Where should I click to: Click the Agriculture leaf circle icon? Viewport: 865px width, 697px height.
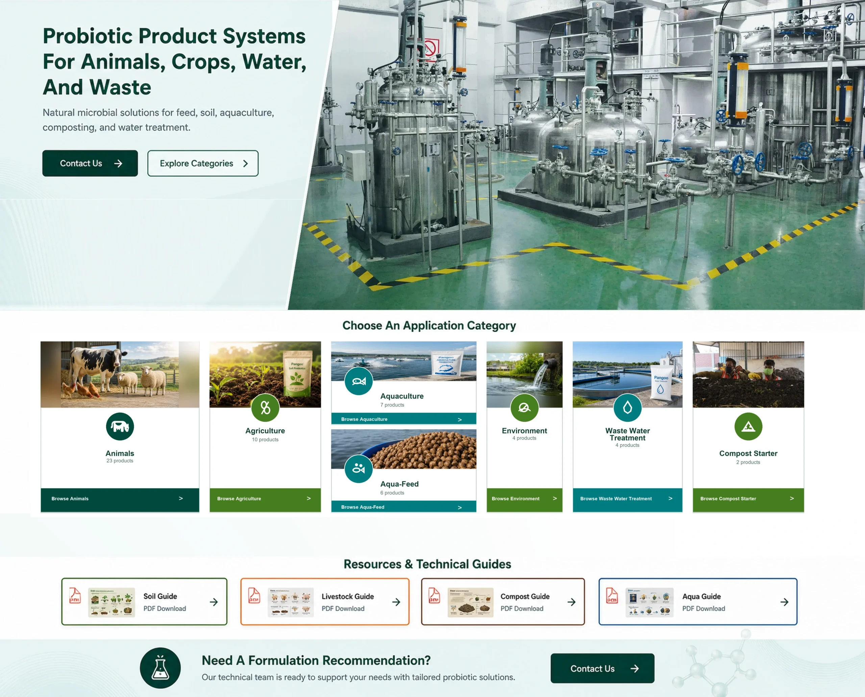pyautogui.click(x=265, y=408)
